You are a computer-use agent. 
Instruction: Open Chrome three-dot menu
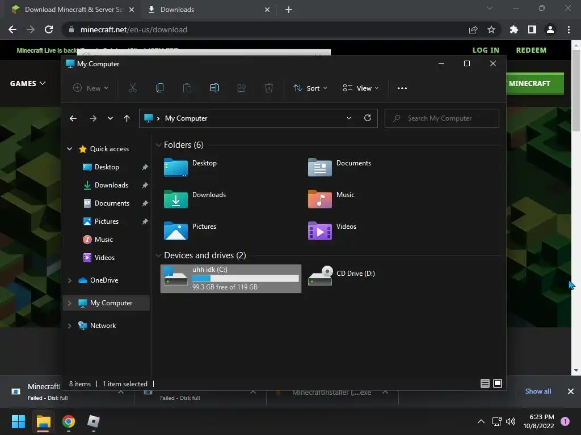coord(569,29)
